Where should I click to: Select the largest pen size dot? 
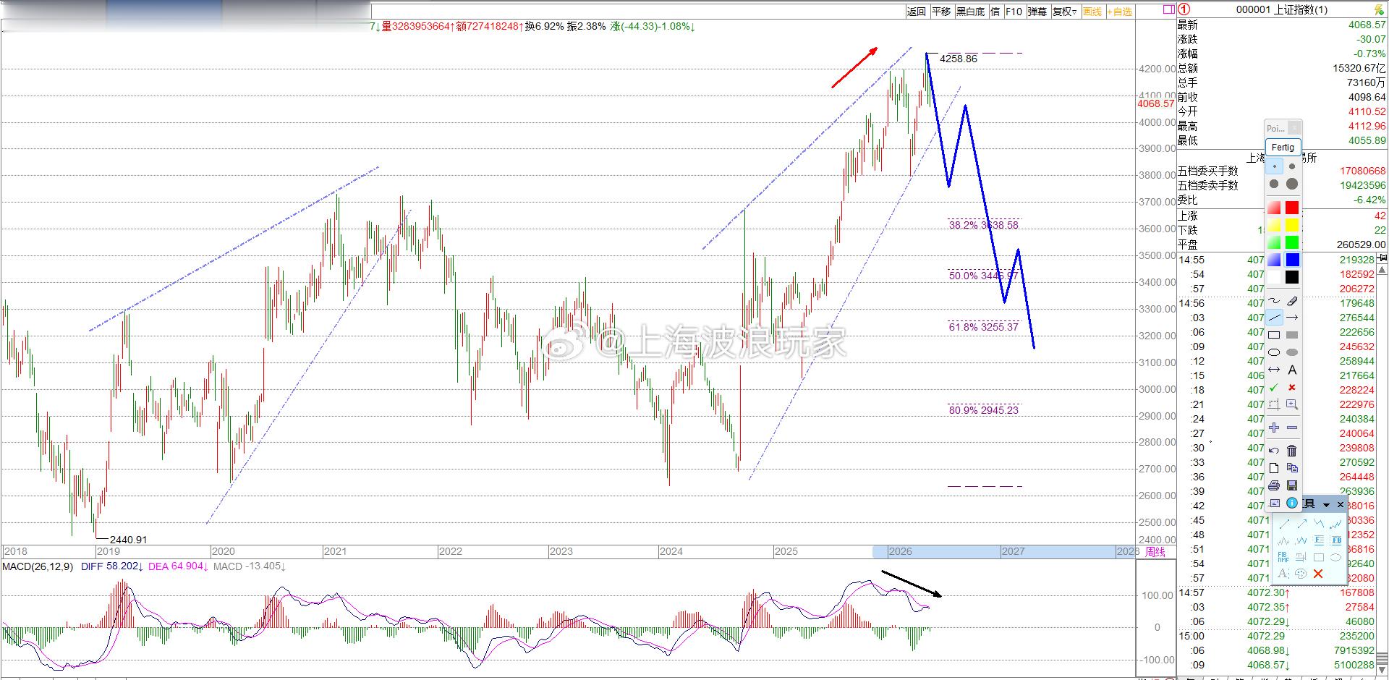click(x=1292, y=184)
